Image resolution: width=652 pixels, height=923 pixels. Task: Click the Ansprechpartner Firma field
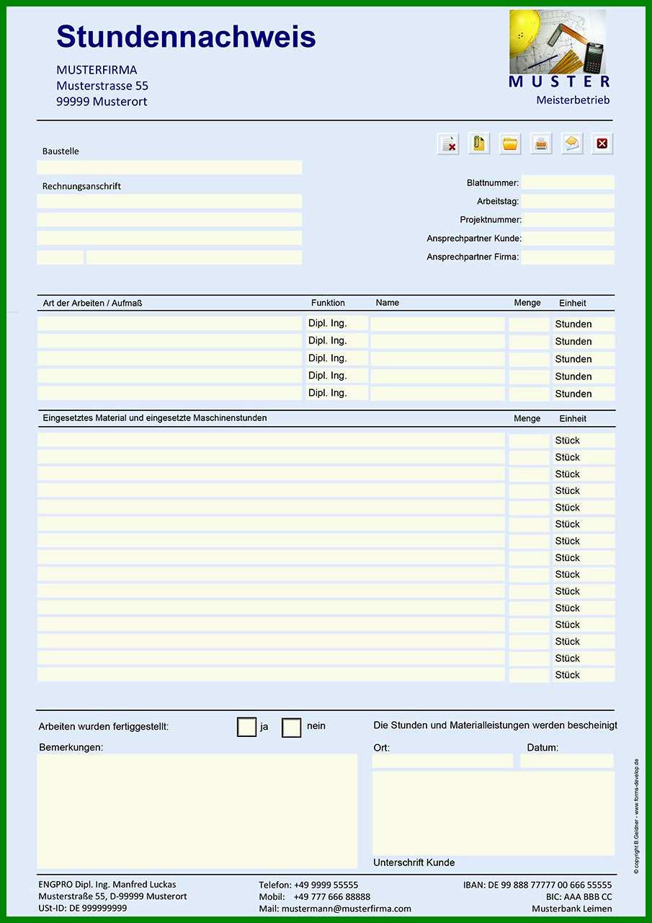point(568,257)
